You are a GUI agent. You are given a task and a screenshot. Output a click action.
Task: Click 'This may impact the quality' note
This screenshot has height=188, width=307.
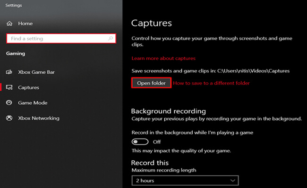181,150
